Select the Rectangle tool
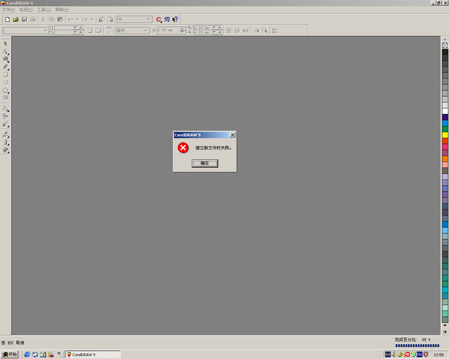 coord(6,75)
